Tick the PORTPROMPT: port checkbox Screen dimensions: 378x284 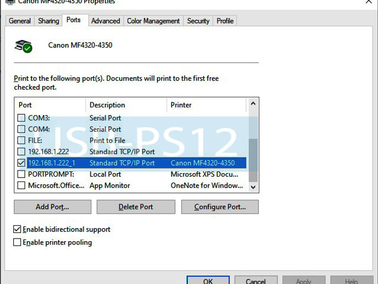coord(21,174)
